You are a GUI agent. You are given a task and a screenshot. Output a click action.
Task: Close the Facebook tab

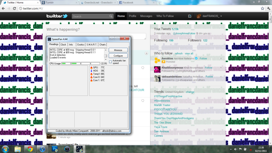click(x=153, y=3)
